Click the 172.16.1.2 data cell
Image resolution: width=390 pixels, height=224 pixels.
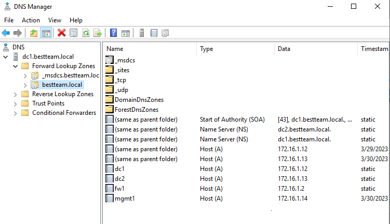point(291,189)
